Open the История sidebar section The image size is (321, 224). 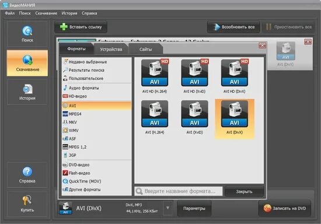[x=27, y=92]
